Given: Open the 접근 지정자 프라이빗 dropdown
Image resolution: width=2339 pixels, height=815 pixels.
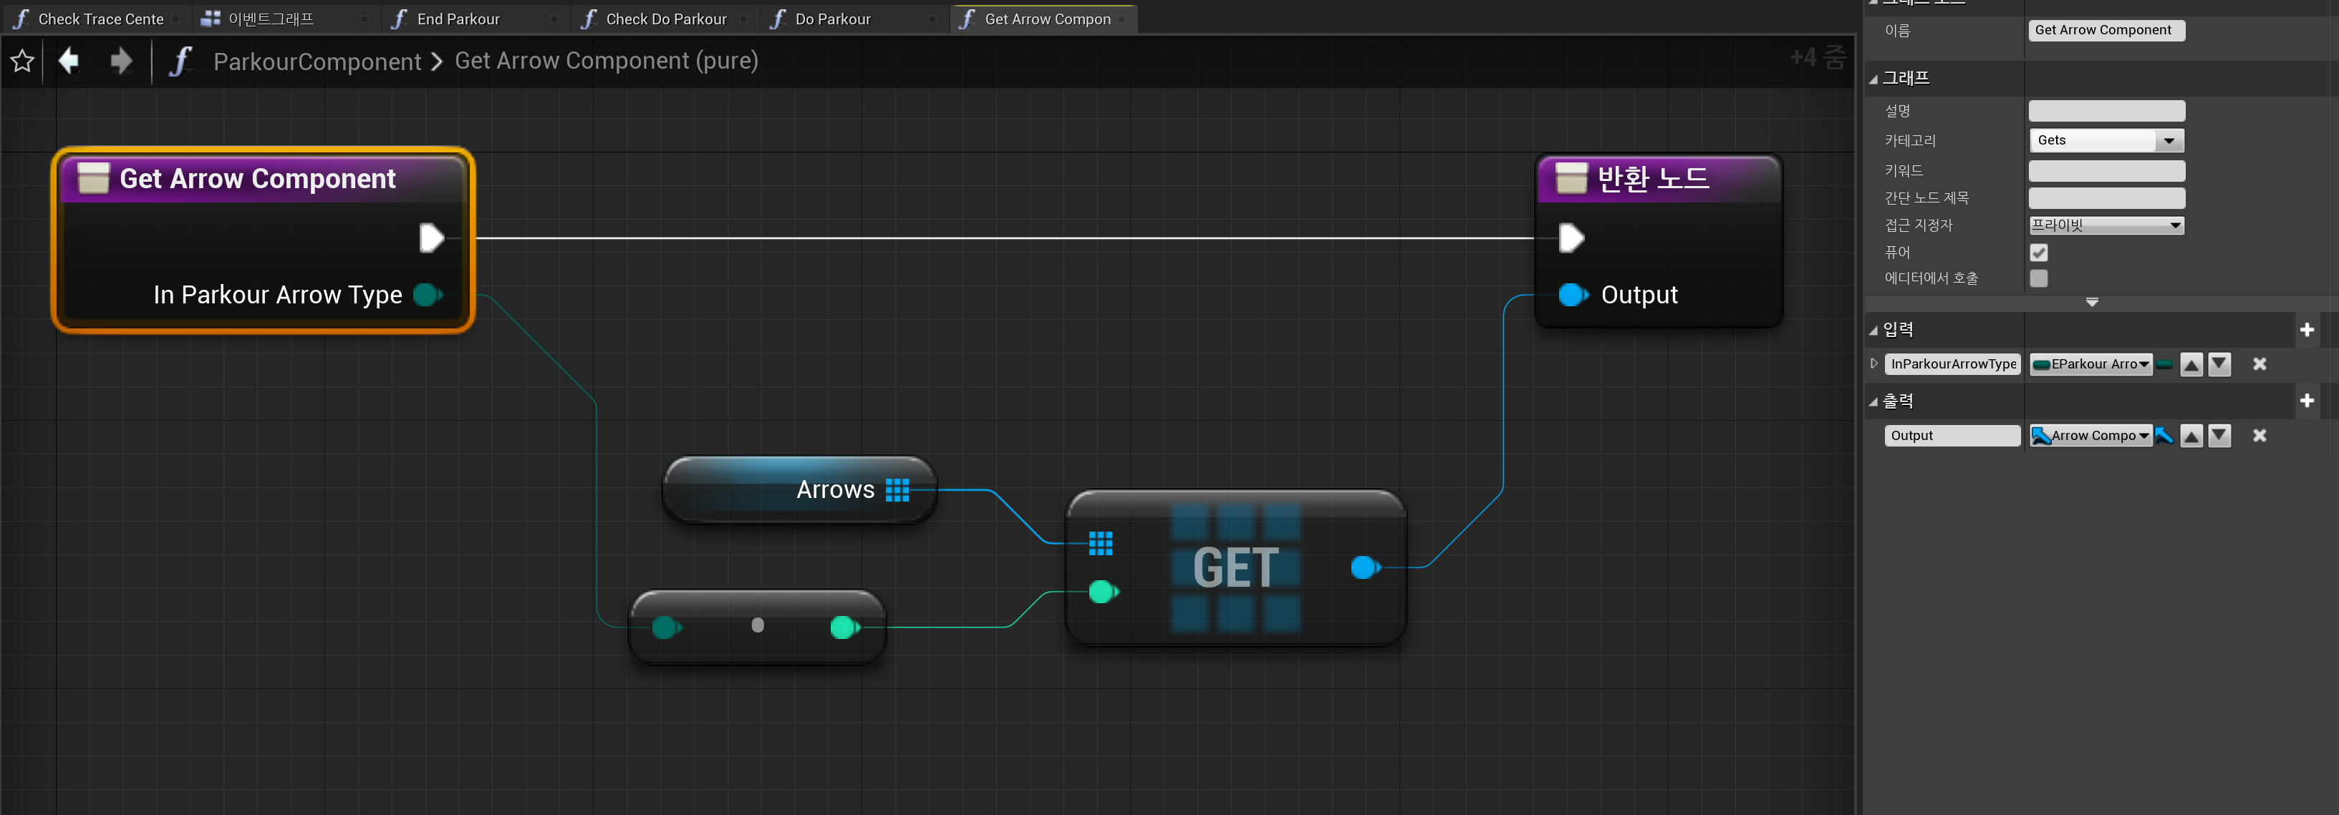Looking at the screenshot, I should click(x=2106, y=225).
